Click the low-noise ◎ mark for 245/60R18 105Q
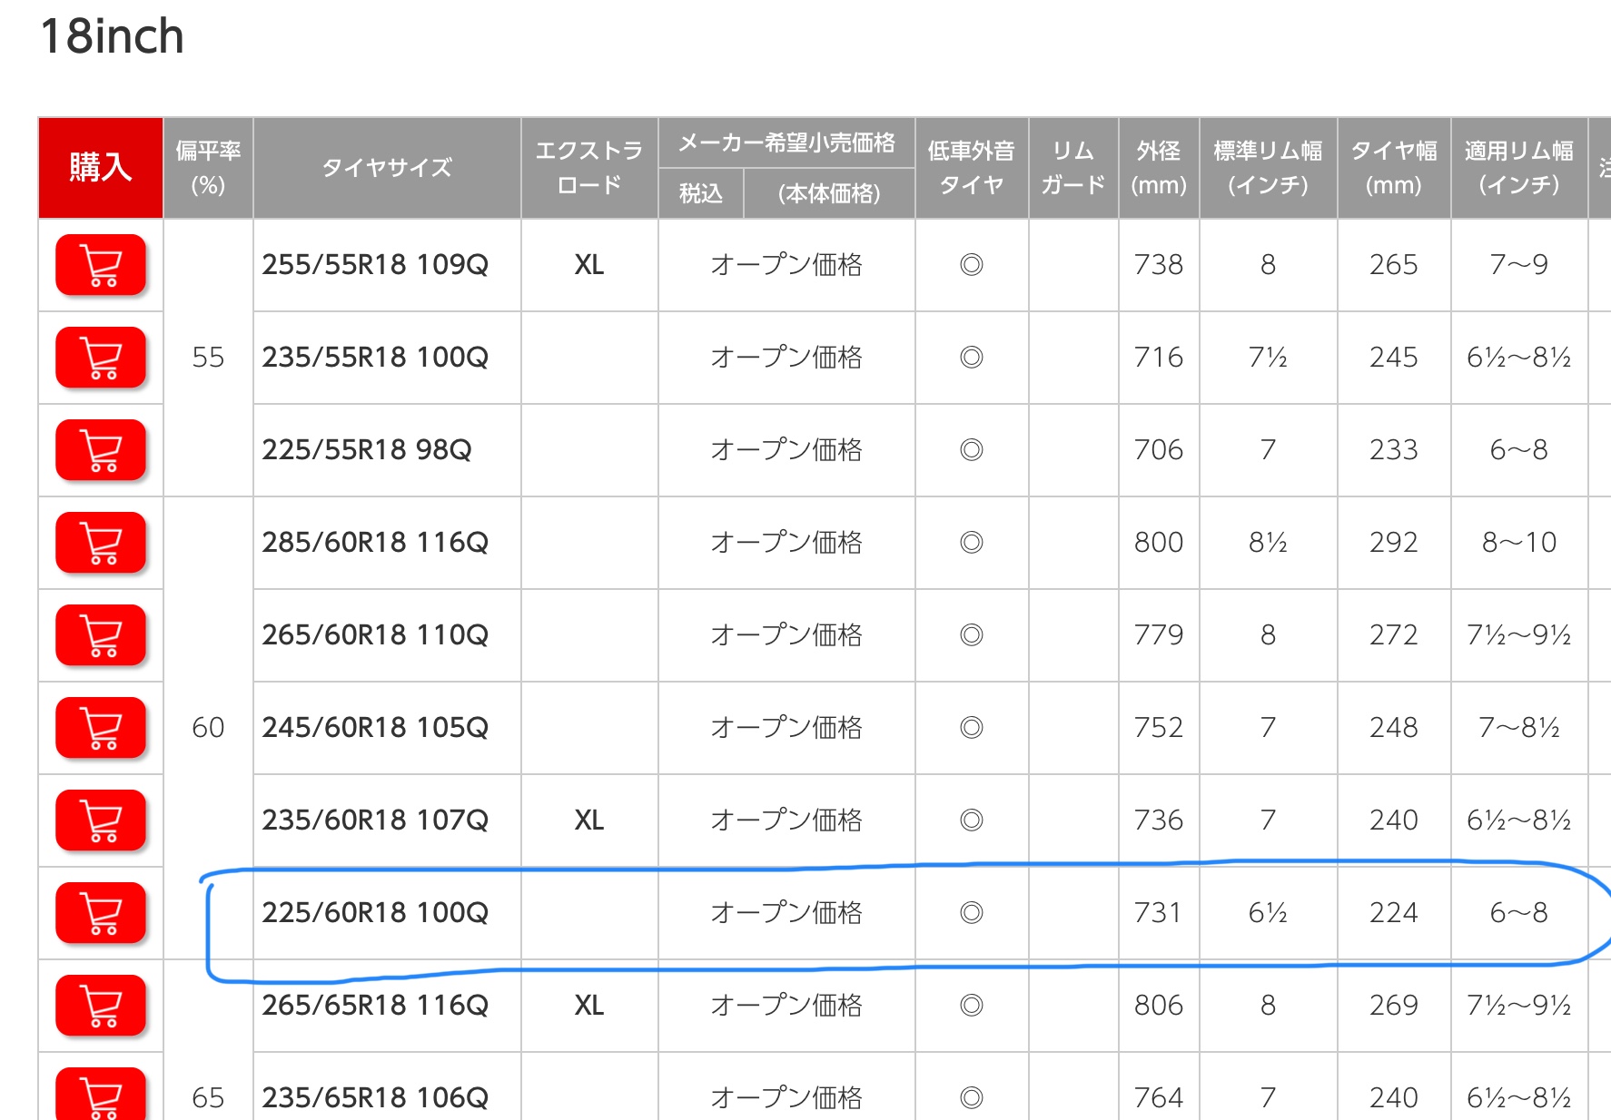1611x1120 pixels. click(x=972, y=728)
